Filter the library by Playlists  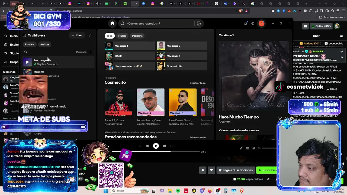[30, 44]
